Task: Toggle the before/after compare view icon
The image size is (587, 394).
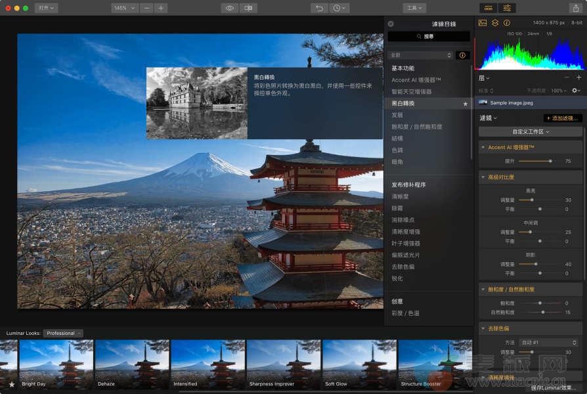Action: 248,8
